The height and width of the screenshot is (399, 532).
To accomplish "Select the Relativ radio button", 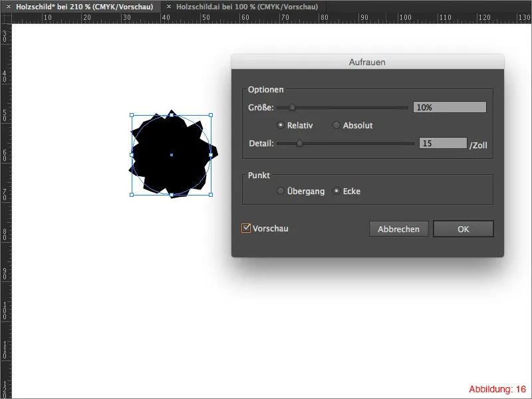I will [x=280, y=125].
